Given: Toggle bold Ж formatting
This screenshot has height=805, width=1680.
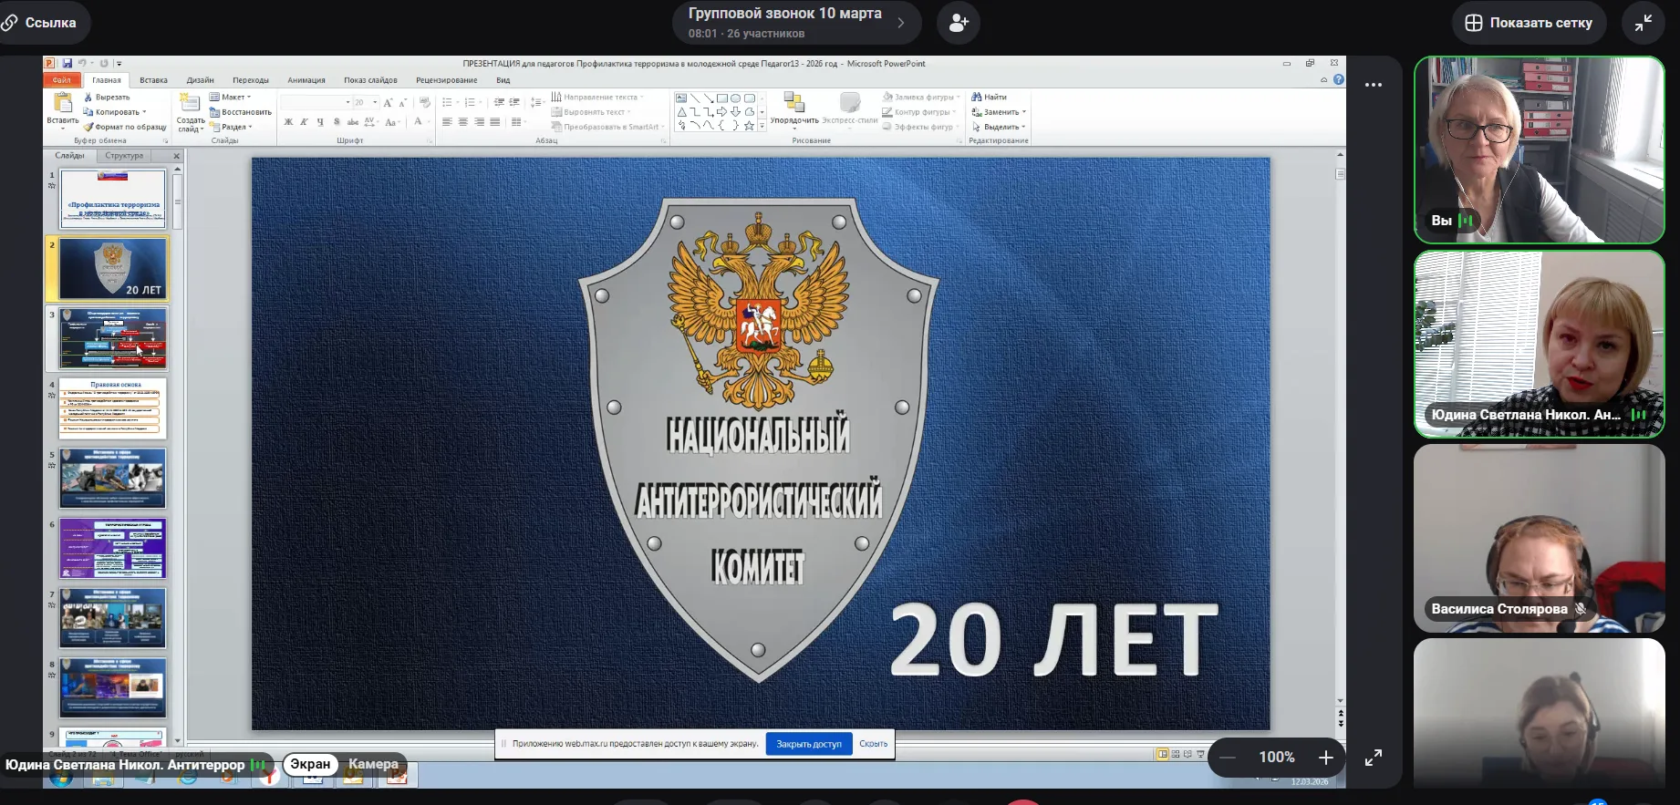Looking at the screenshot, I should [288, 122].
